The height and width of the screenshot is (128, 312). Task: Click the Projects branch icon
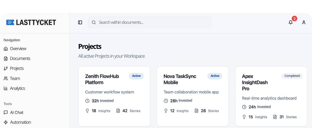coord(6,68)
